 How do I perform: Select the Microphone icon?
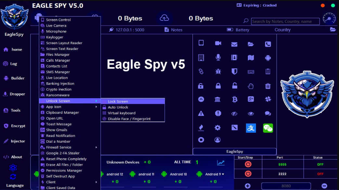point(218,57)
